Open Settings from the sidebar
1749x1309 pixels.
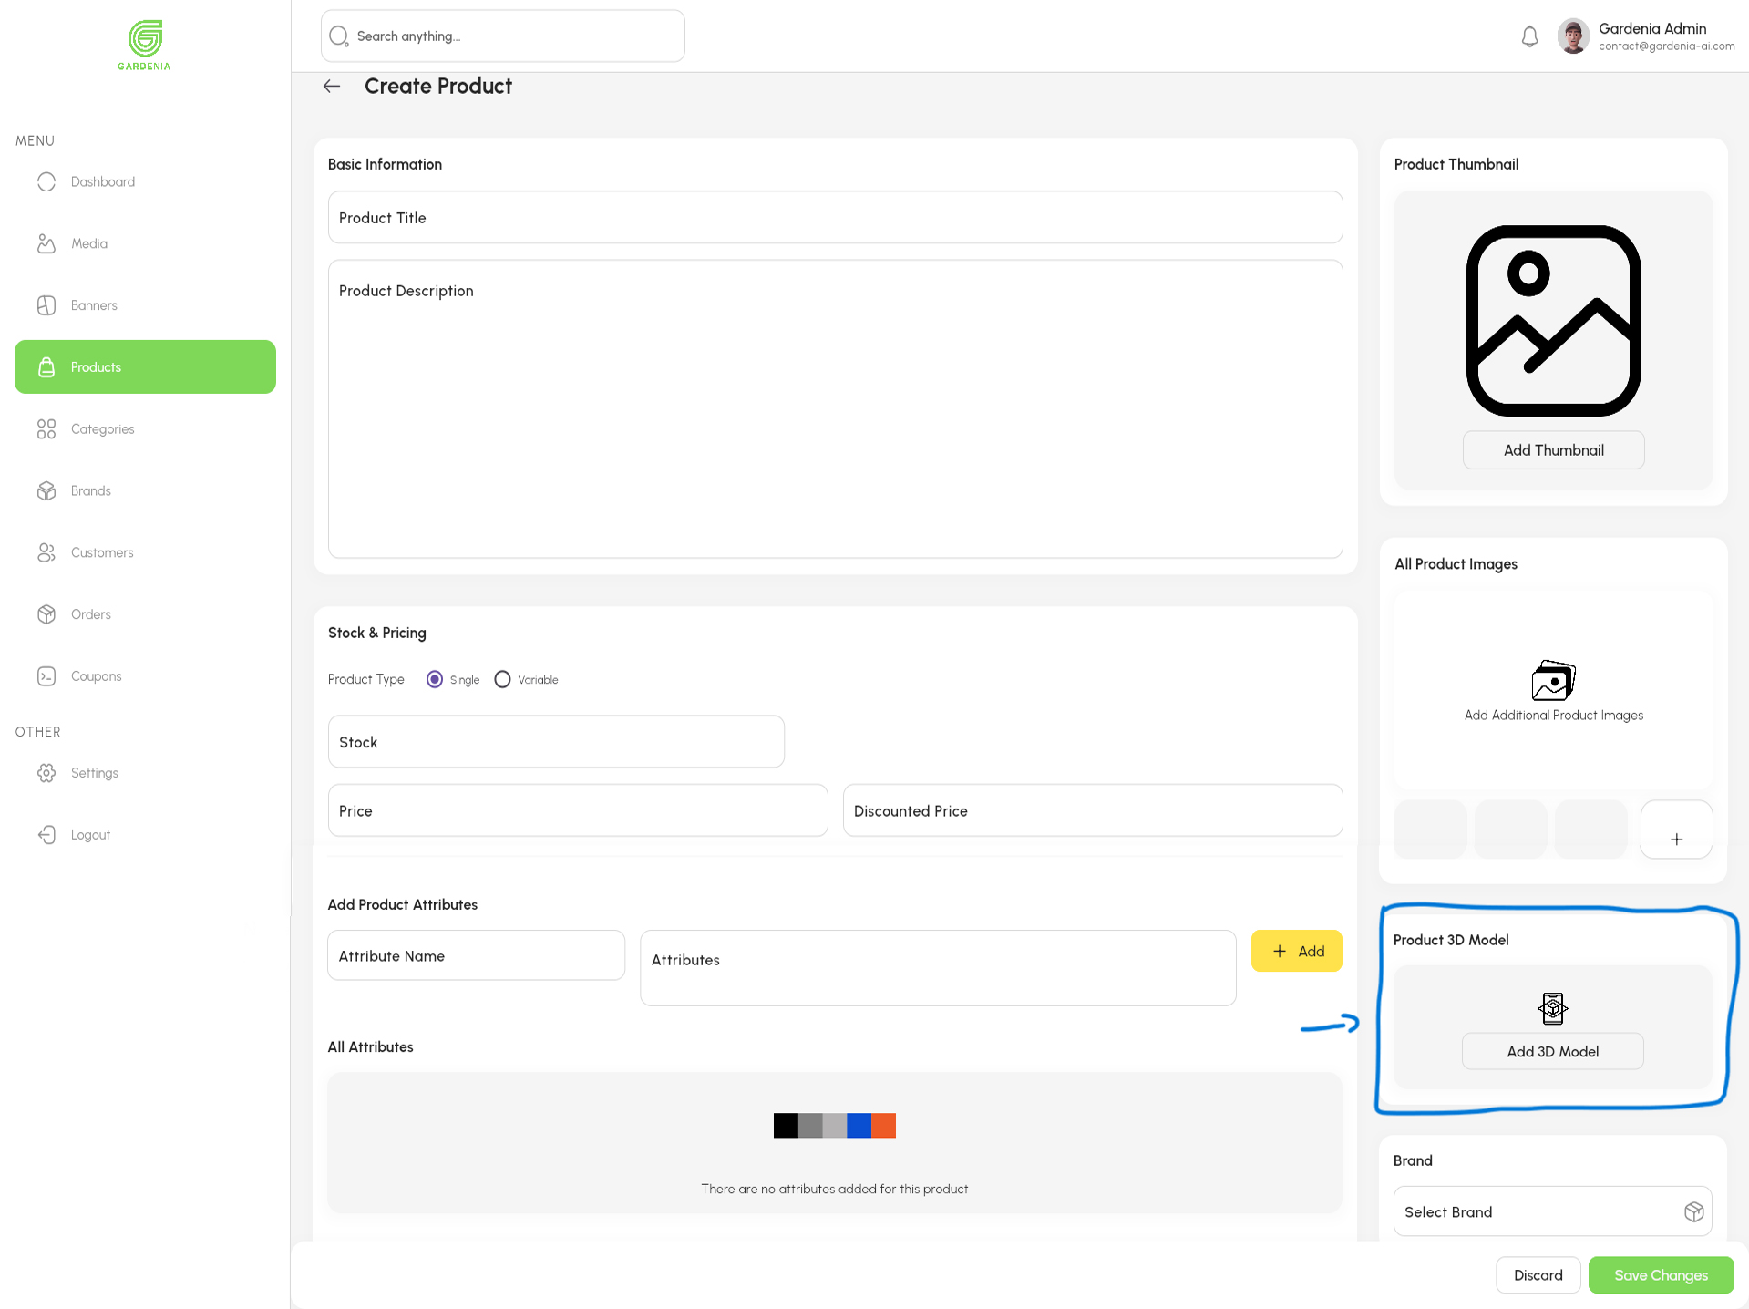[95, 773]
